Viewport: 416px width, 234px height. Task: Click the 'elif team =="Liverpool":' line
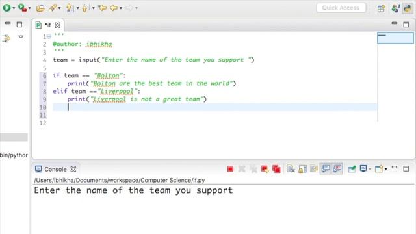pos(97,92)
